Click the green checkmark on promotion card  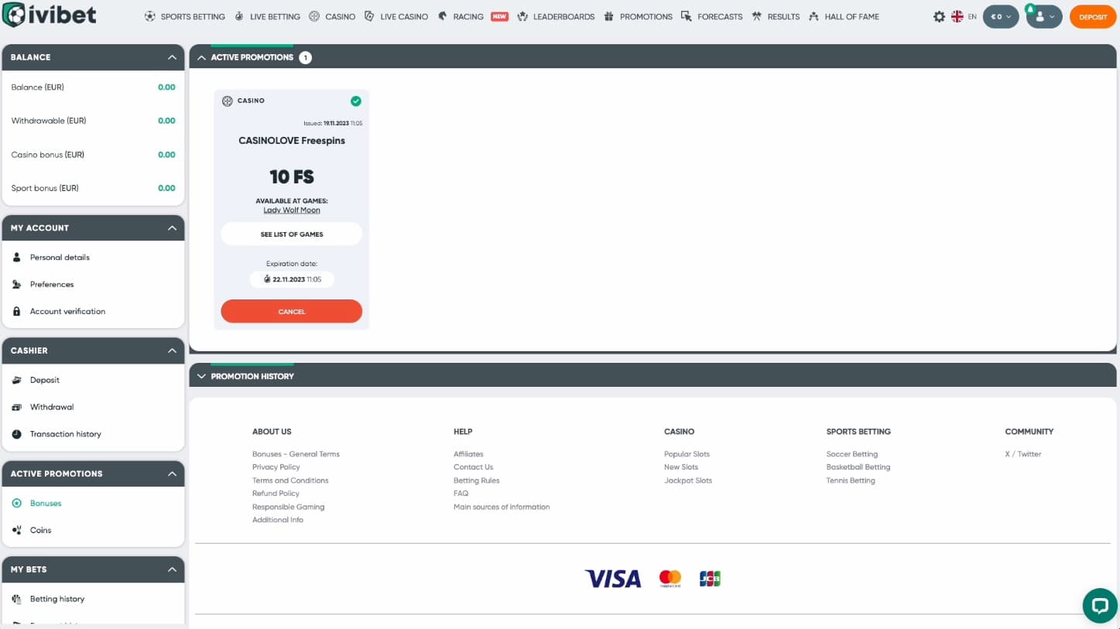tap(356, 101)
